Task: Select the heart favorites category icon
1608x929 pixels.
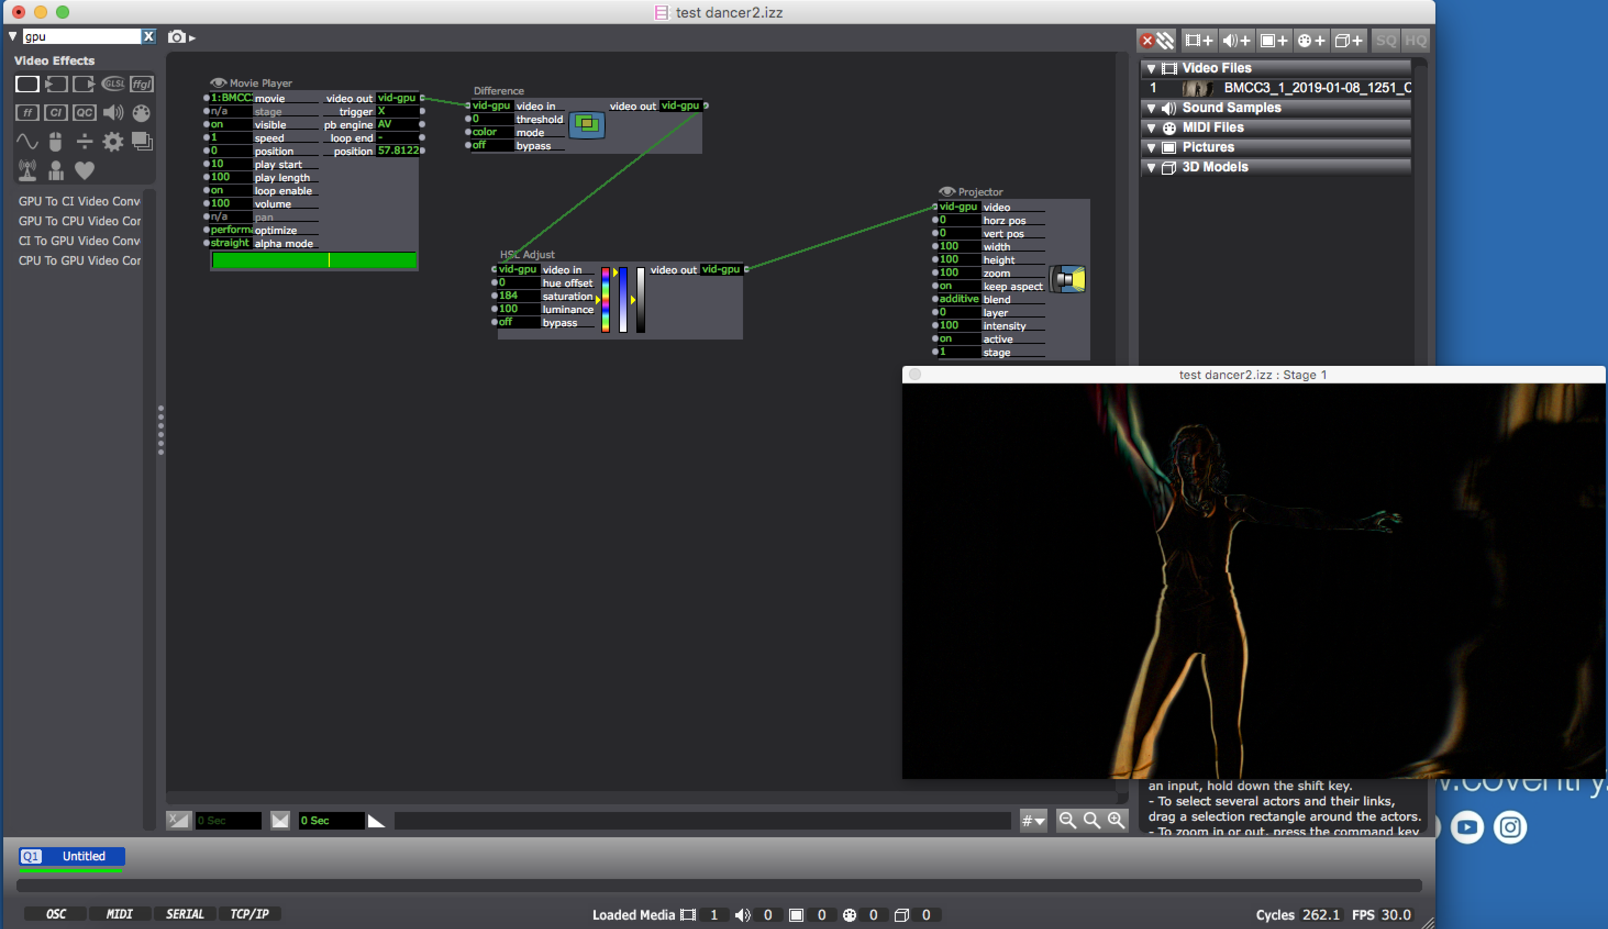Action: point(84,170)
